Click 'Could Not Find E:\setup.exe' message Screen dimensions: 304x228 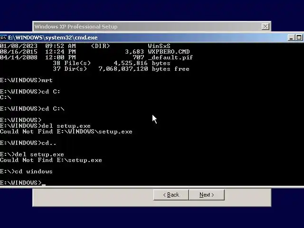(x=51, y=160)
